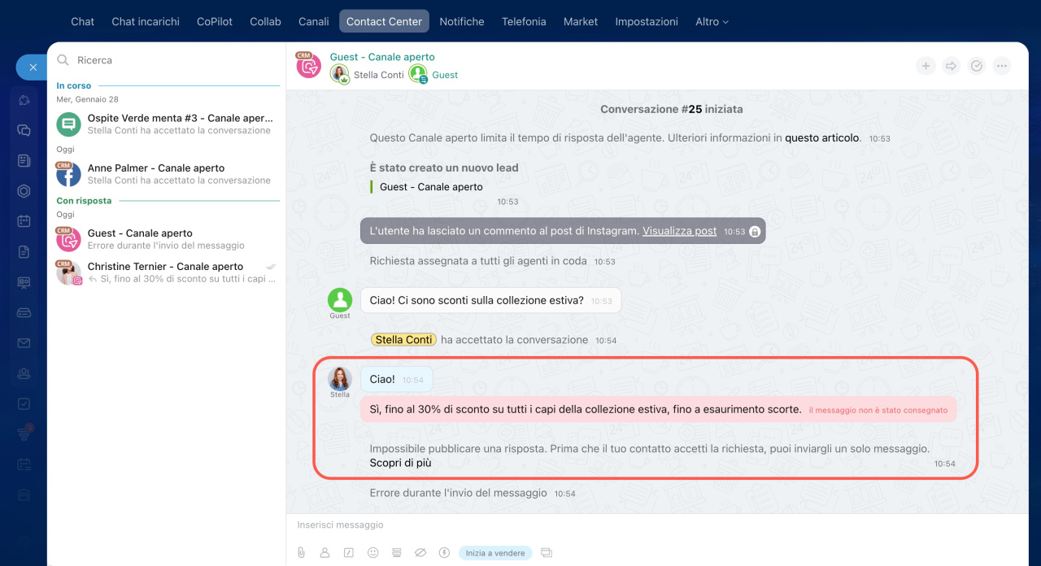
Task: Toggle hidden mode with the crossed-eye icon
Action: [x=420, y=553]
